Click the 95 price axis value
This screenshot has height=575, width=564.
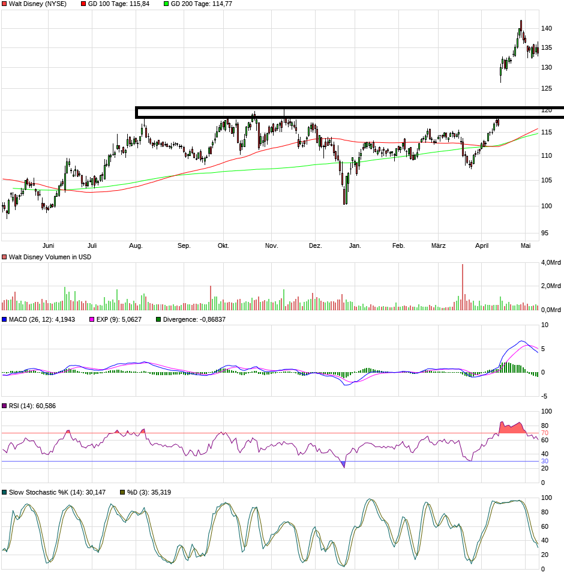[x=545, y=233]
